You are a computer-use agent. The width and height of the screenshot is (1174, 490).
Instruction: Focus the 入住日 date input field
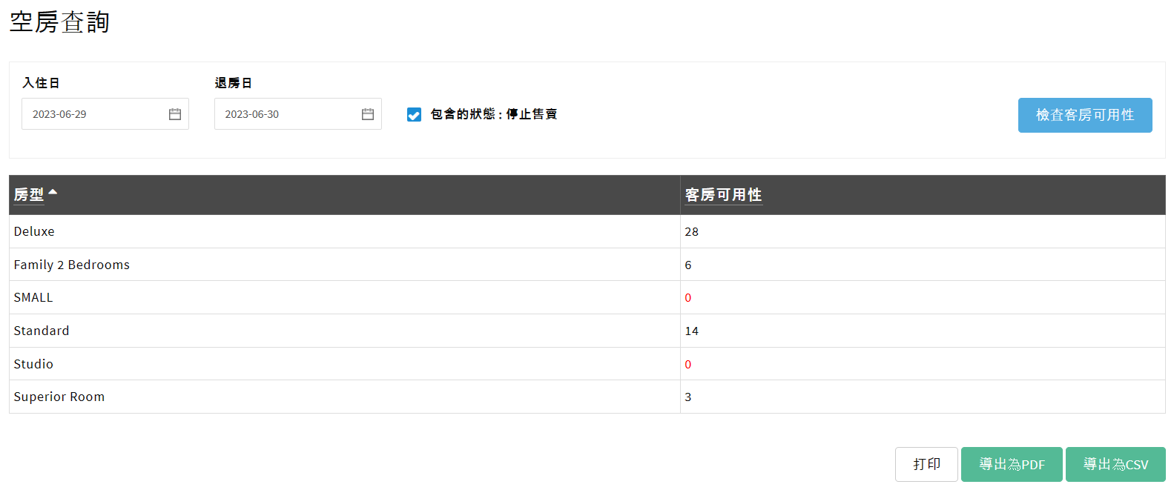click(93, 114)
